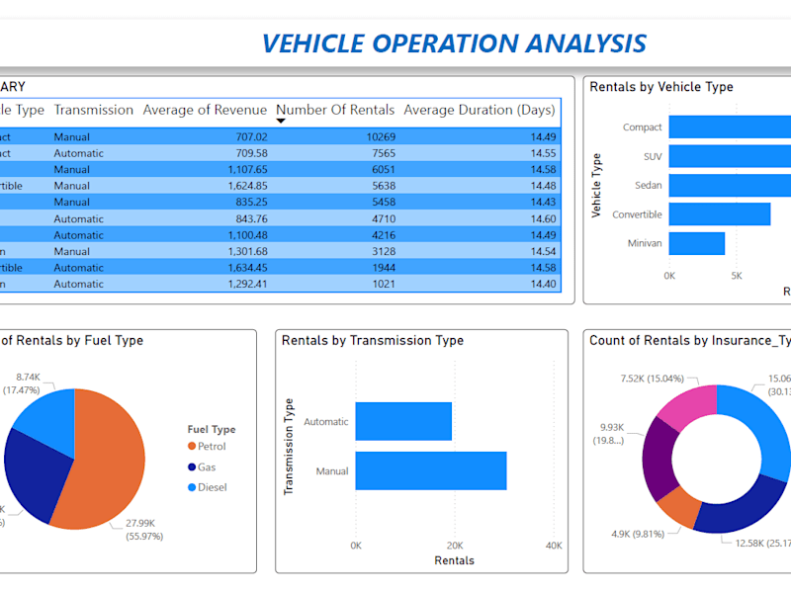Click rentals count 5638
791x593 pixels.
click(x=384, y=186)
